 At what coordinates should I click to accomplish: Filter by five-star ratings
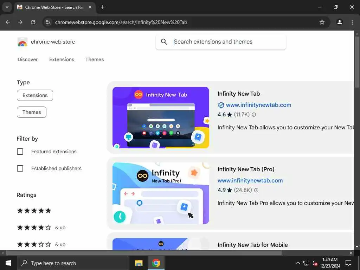[x=34, y=211]
